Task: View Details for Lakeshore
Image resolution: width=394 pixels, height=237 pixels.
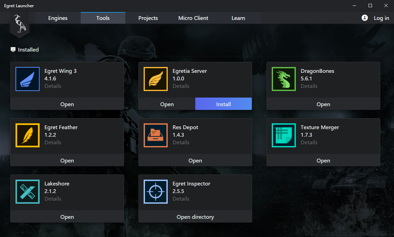Action: click(x=53, y=199)
